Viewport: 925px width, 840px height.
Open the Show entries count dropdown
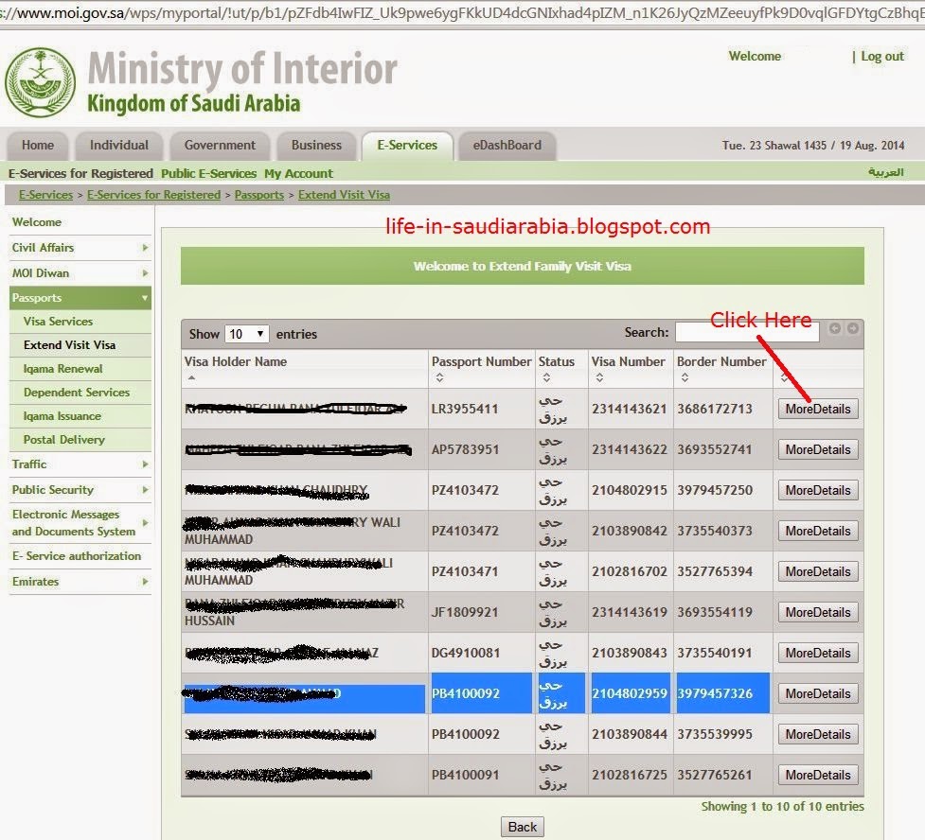[x=246, y=334]
